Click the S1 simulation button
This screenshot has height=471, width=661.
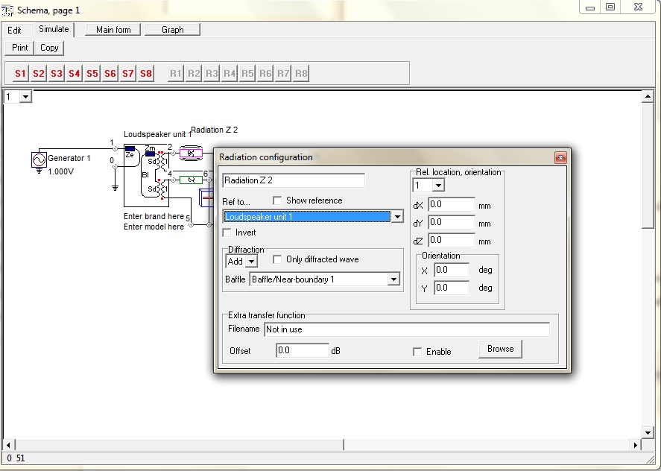coord(20,73)
